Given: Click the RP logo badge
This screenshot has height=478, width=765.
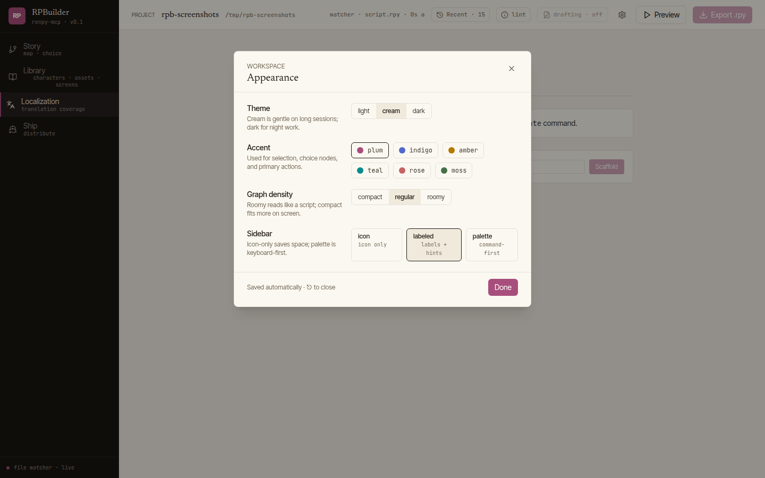Looking at the screenshot, I should [17, 16].
